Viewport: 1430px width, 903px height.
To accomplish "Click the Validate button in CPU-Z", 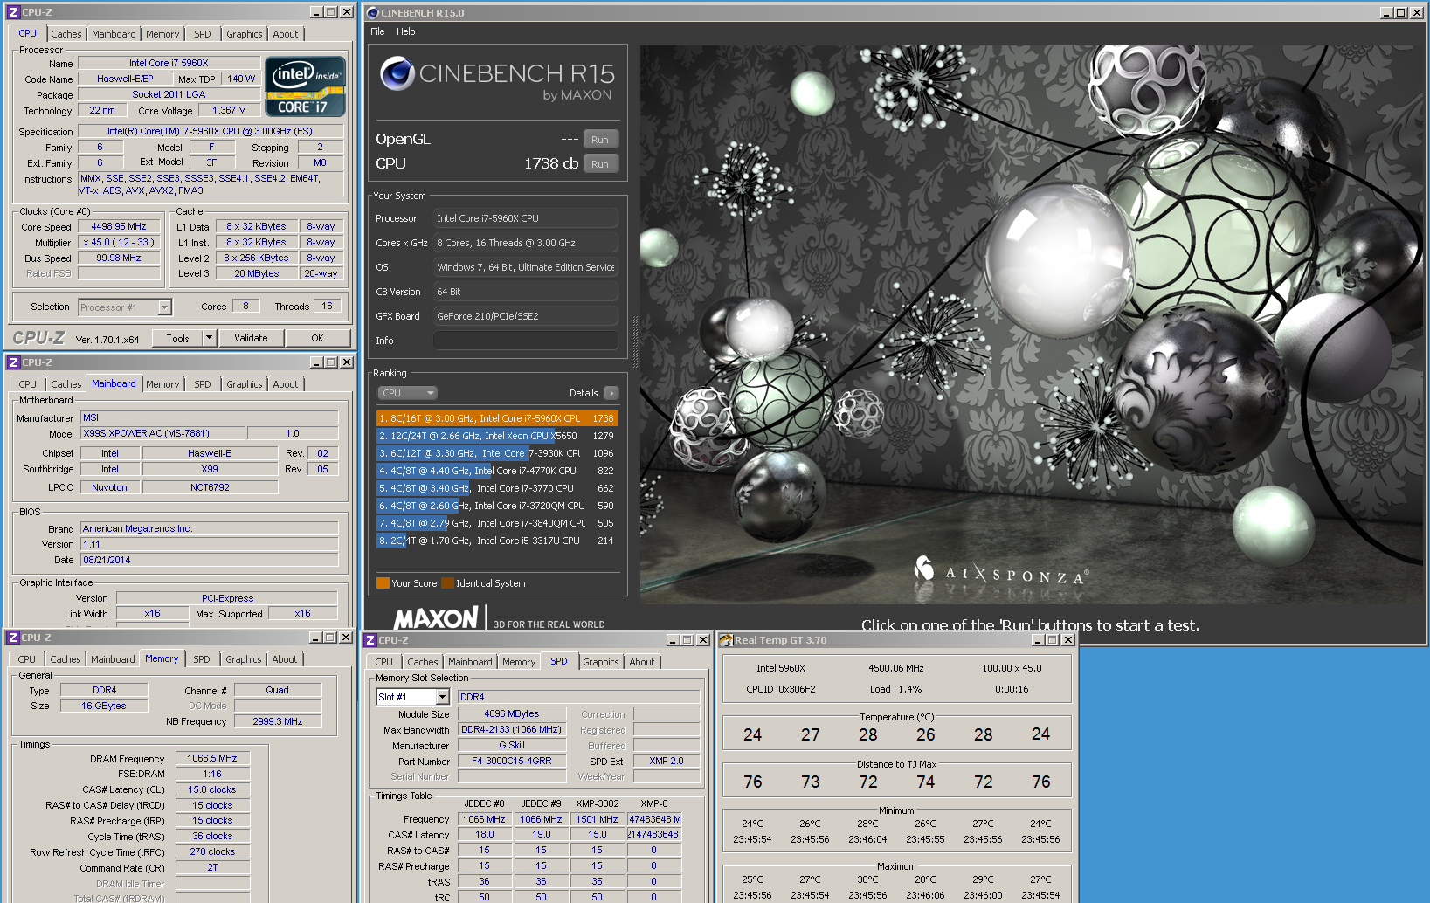I will pyautogui.click(x=251, y=338).
